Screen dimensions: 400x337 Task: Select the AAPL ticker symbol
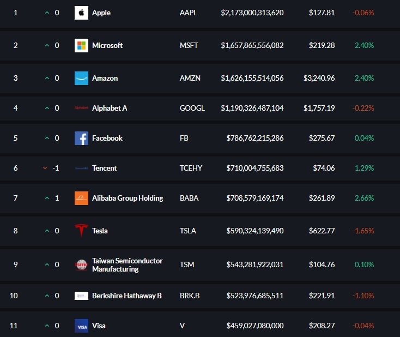point(188,13)
